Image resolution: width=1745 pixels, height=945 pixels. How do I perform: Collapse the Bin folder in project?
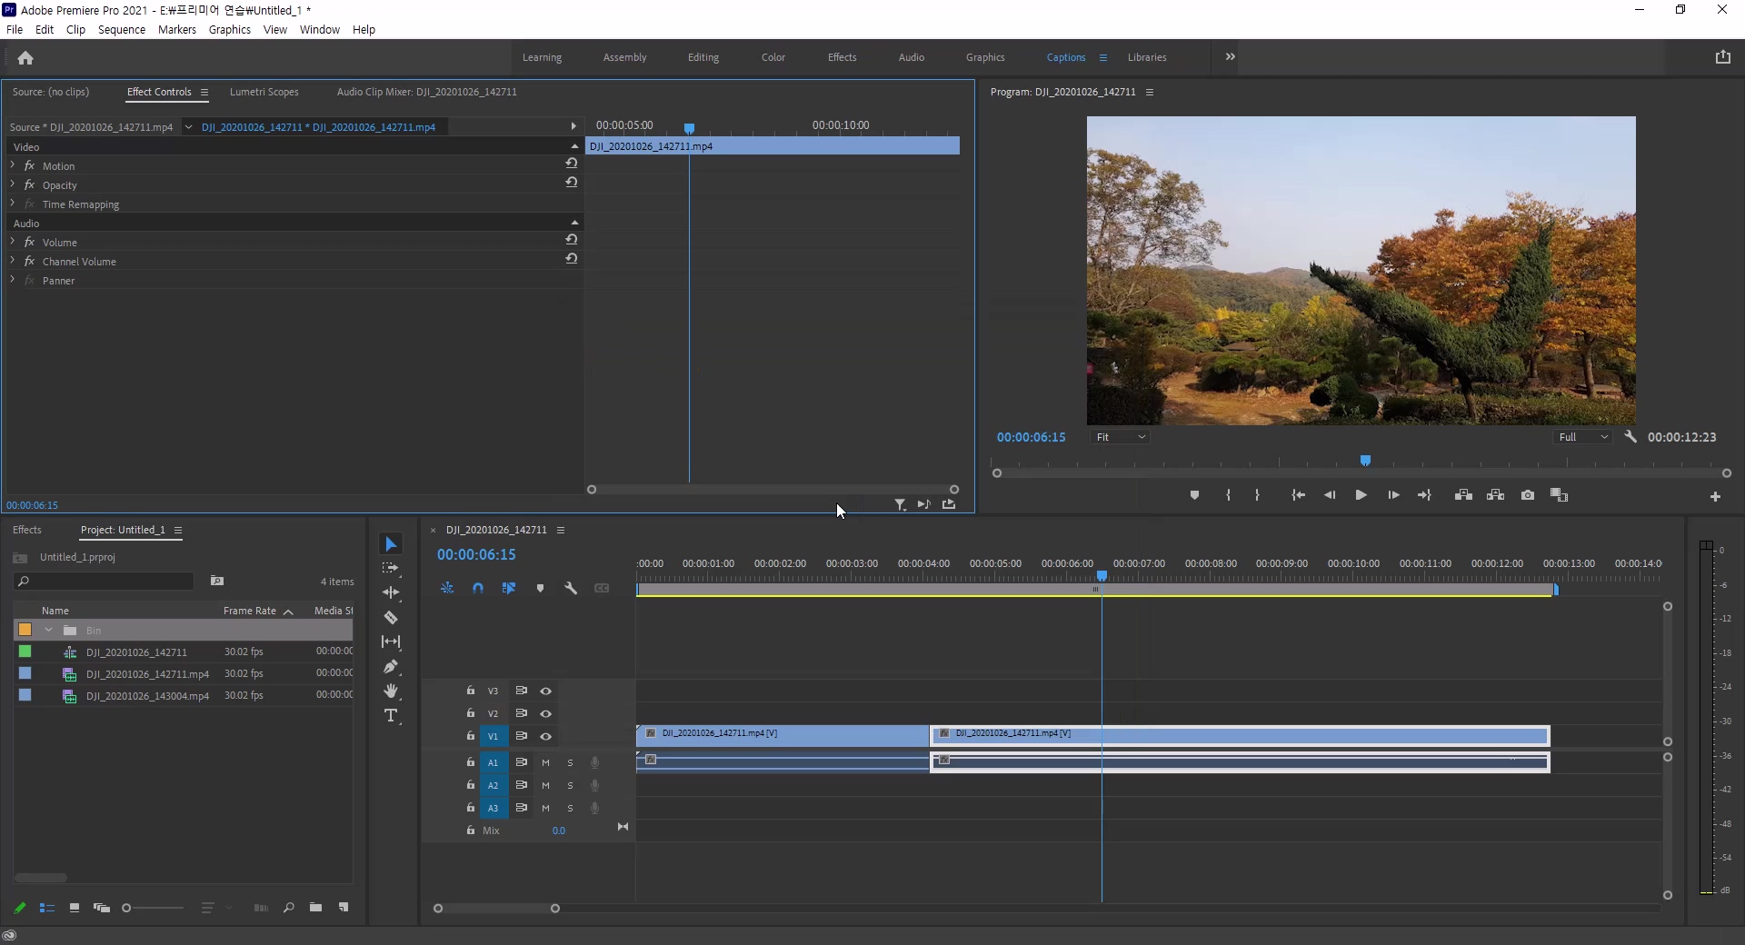point(49,630)
